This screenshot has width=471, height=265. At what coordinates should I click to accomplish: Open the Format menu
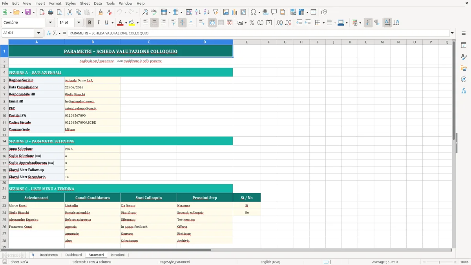click(55, 3)
